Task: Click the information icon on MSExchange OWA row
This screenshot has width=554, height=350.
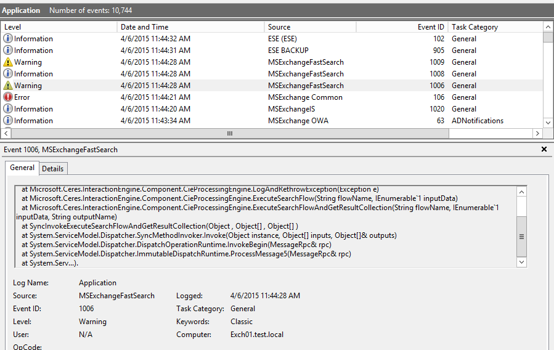Action: pyautogui.click(x=8, y=120)
